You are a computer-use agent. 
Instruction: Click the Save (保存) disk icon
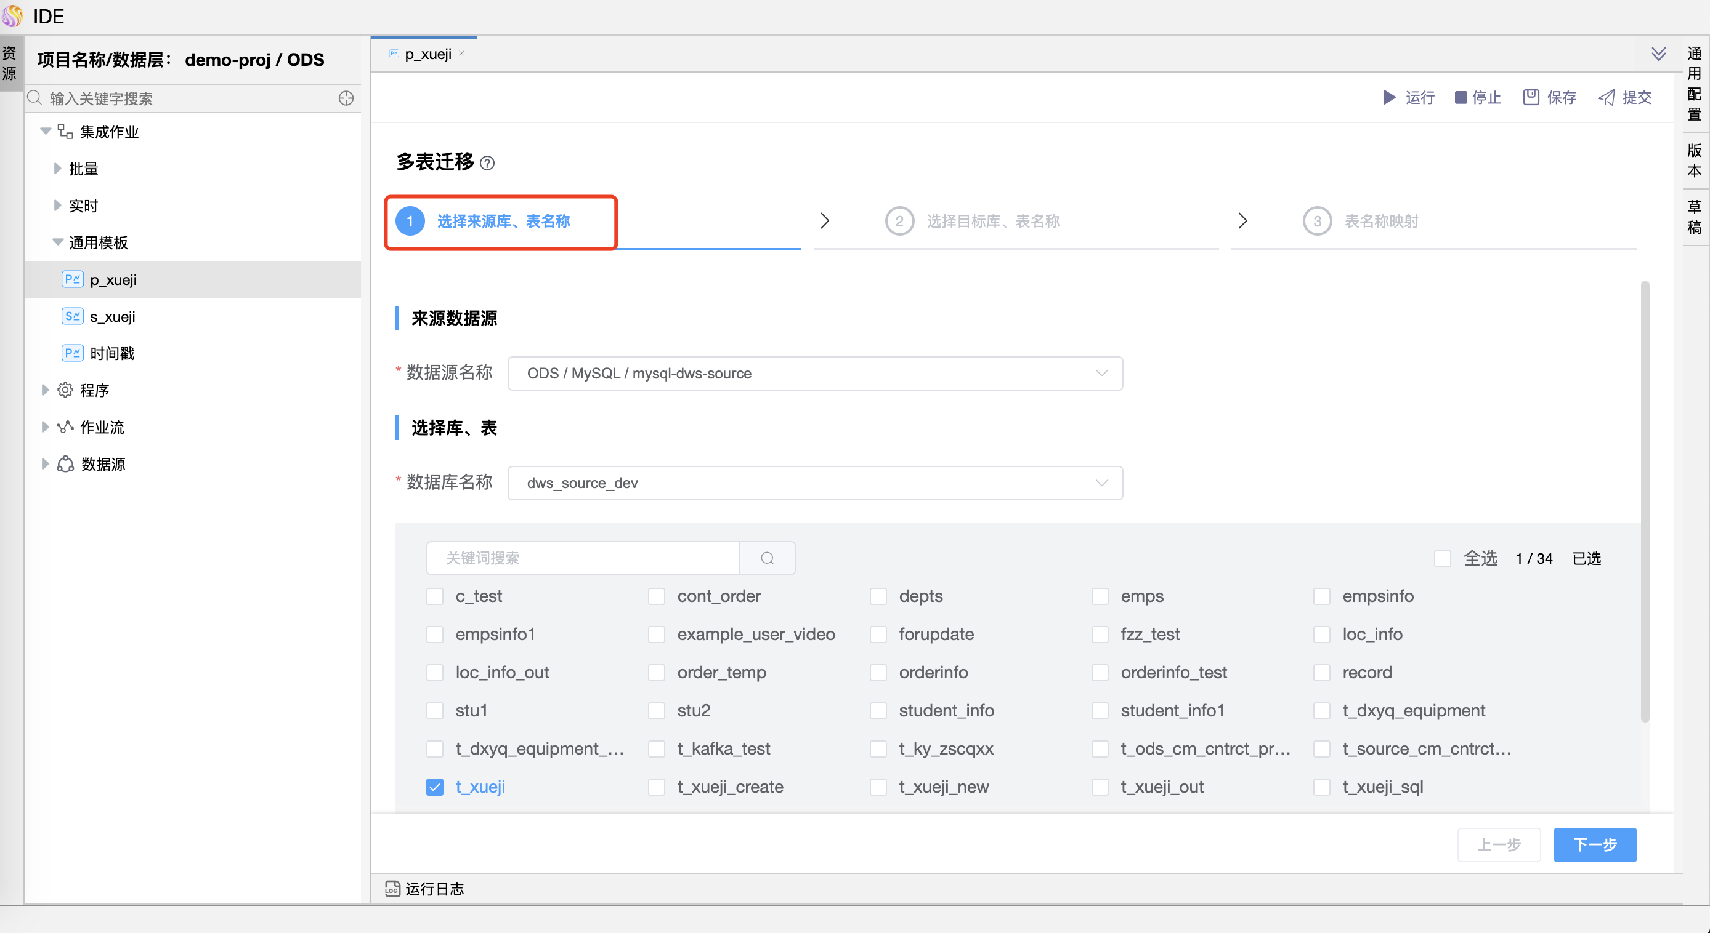[x=1531, y=97]
